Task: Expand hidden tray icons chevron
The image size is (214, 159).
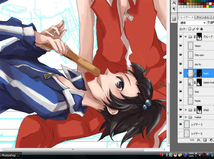Action: point(200,155)
